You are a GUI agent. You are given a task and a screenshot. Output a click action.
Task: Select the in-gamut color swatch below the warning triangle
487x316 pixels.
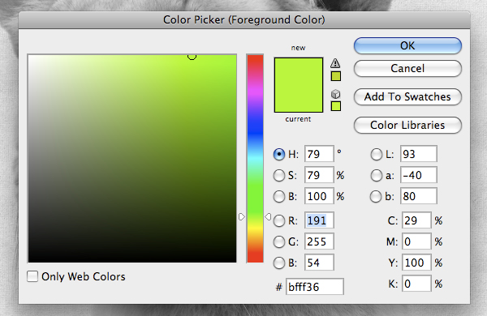coord(336,76)
